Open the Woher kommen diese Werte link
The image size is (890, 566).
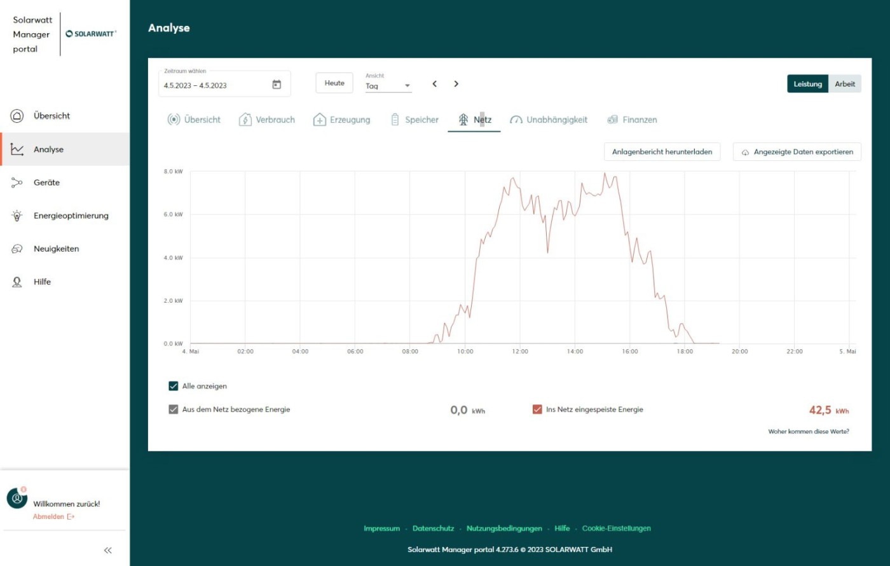pos(808,432)
